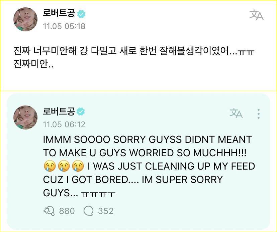
Task: Click the 880 reaction count
Action: click(67, 211)
